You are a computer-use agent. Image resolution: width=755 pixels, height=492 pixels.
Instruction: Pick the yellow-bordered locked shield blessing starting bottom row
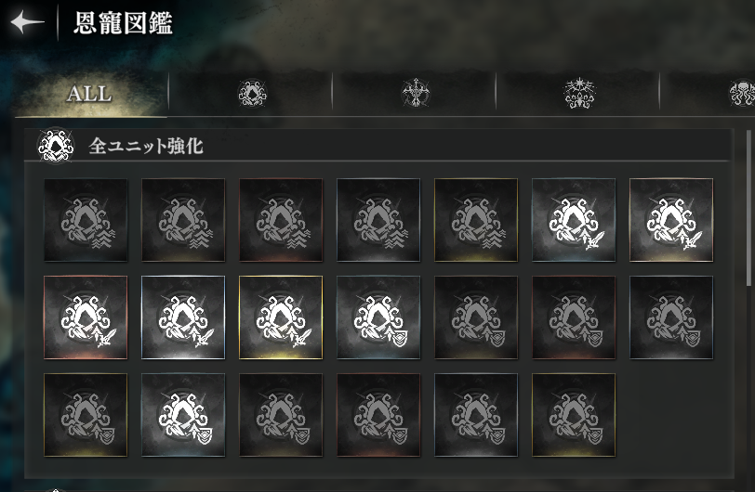point(86,415)
